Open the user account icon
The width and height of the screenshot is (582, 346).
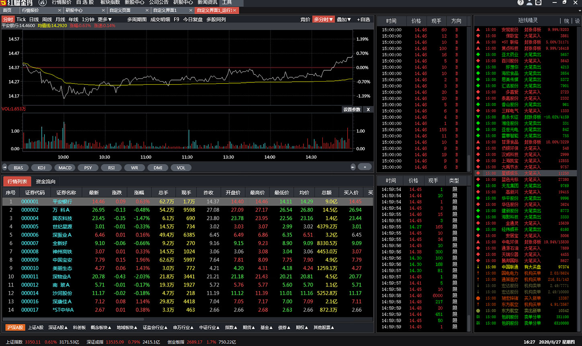pyautogui.click(x=529, y=2)
